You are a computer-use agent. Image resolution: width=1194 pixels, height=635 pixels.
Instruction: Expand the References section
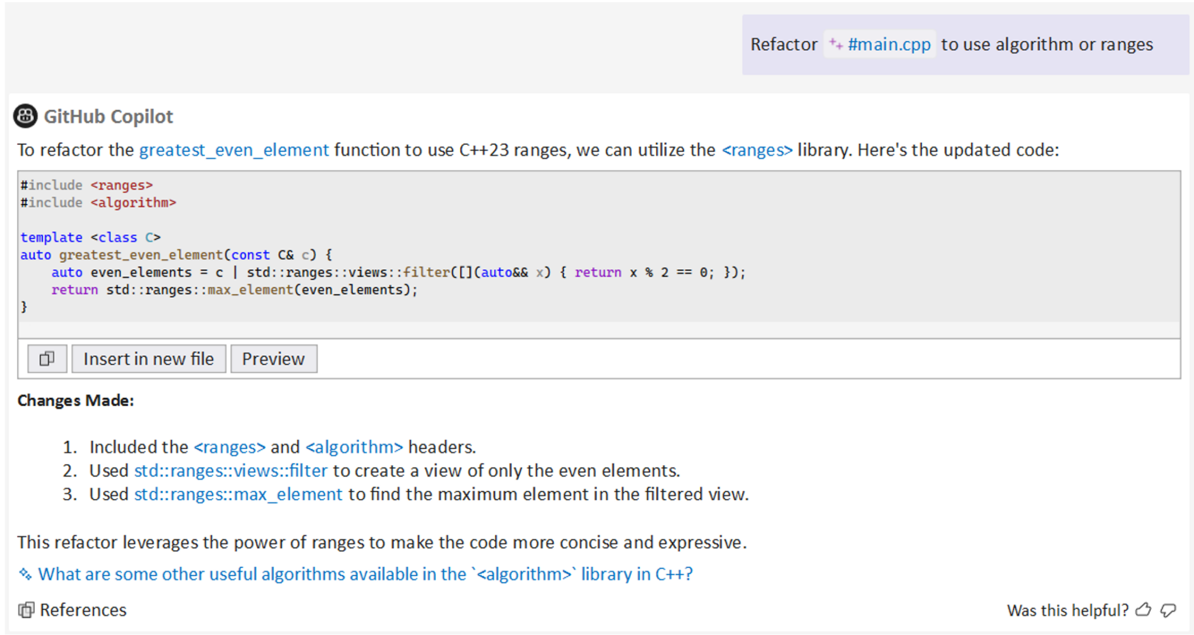click(83, 610)
